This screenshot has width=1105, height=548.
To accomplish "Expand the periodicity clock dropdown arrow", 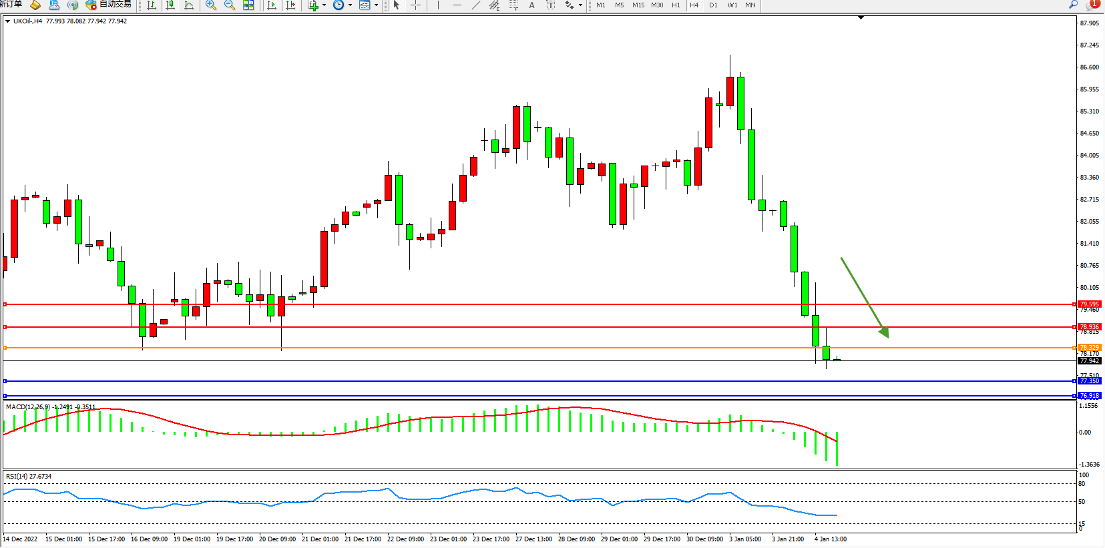I will [350, 5].
